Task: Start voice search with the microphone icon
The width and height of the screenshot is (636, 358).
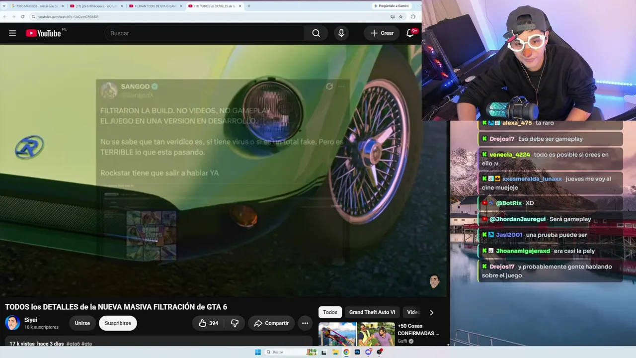Action: (x=341, y=33)
